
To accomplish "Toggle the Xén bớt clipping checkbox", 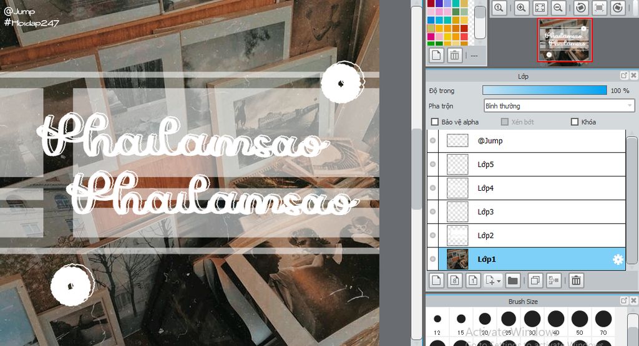I will pos(504,122).
